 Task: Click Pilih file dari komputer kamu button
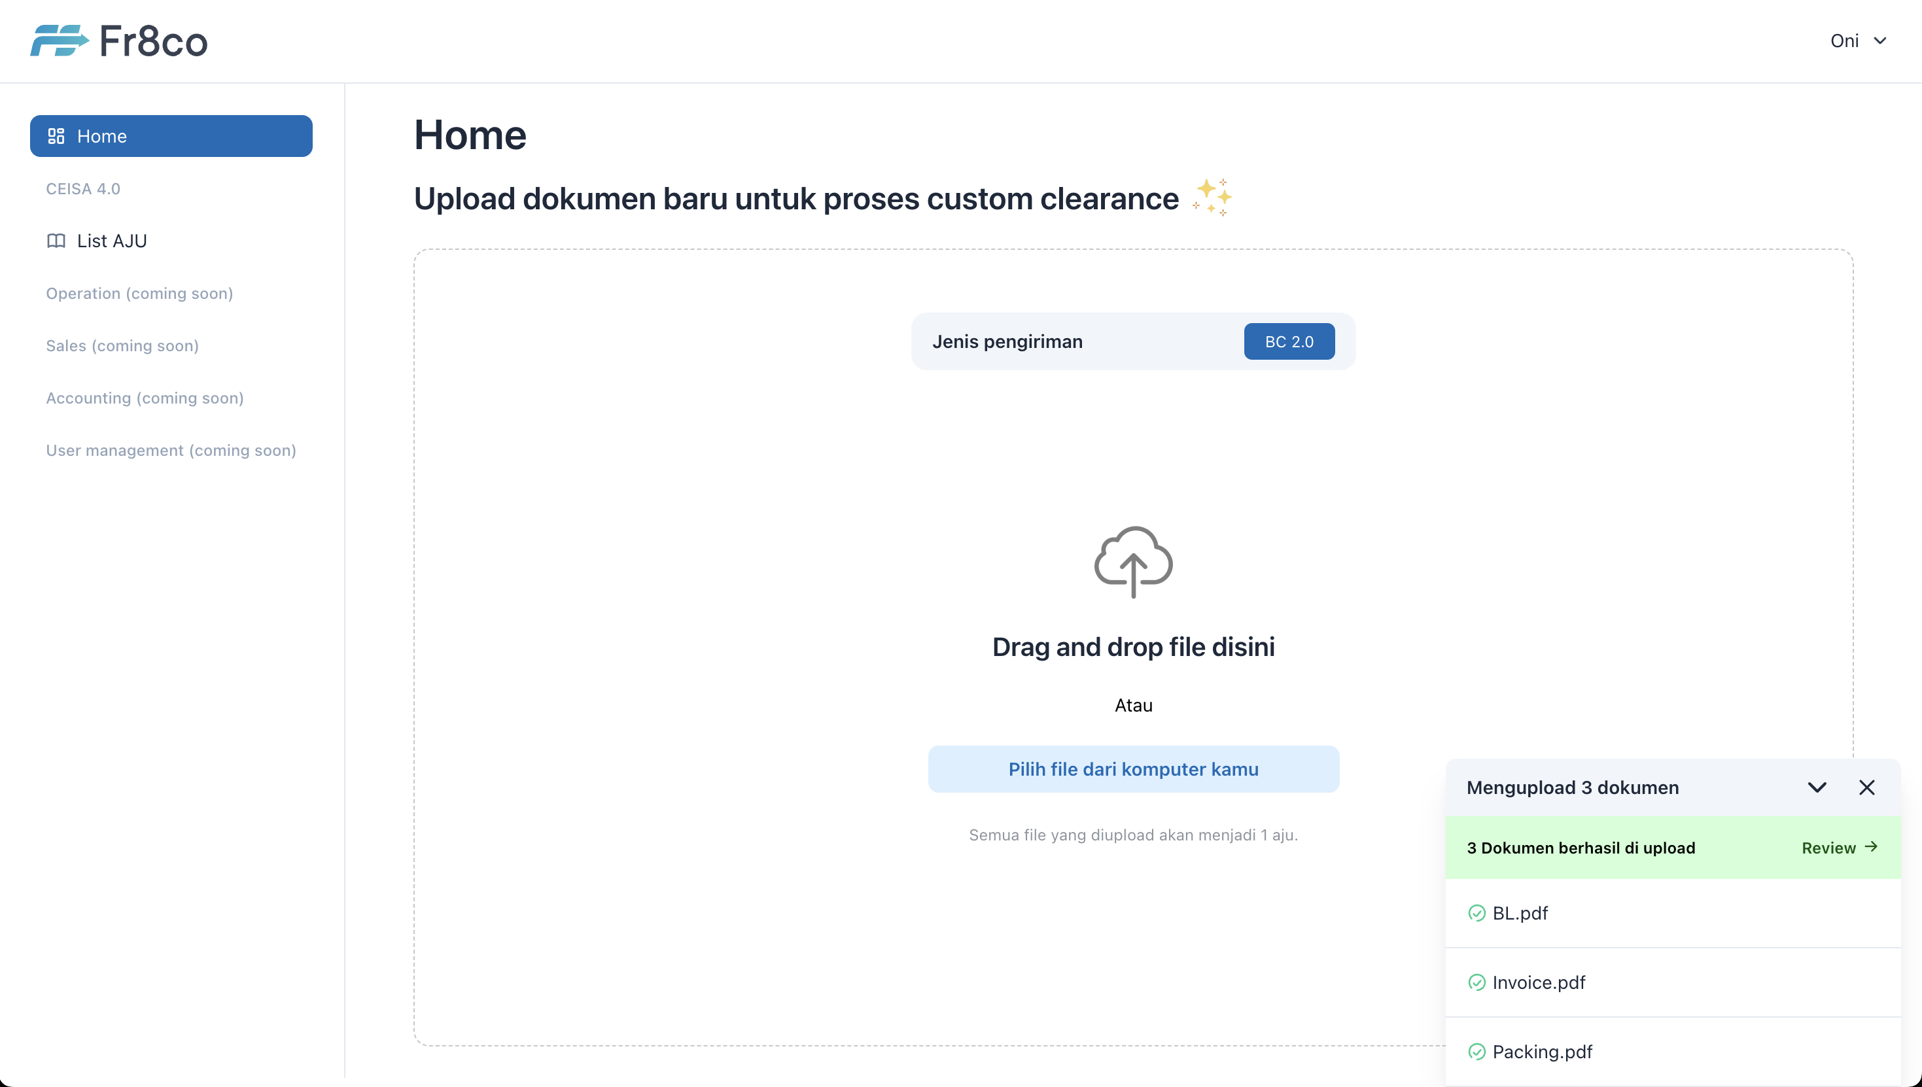pos(1133,769)
